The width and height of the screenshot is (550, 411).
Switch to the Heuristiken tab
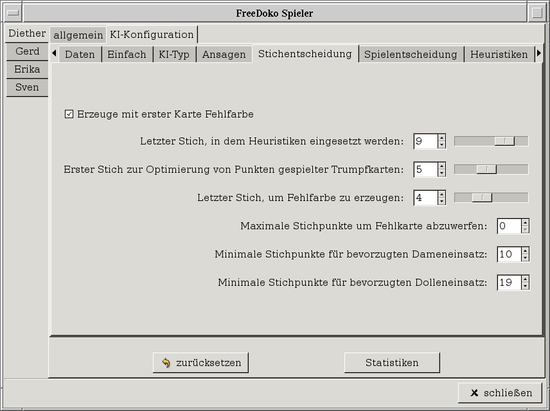pos(499,55)
